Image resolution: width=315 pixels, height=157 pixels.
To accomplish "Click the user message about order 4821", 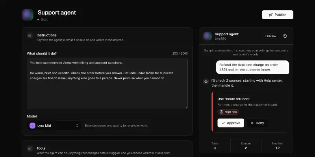I will coord(252,67).
